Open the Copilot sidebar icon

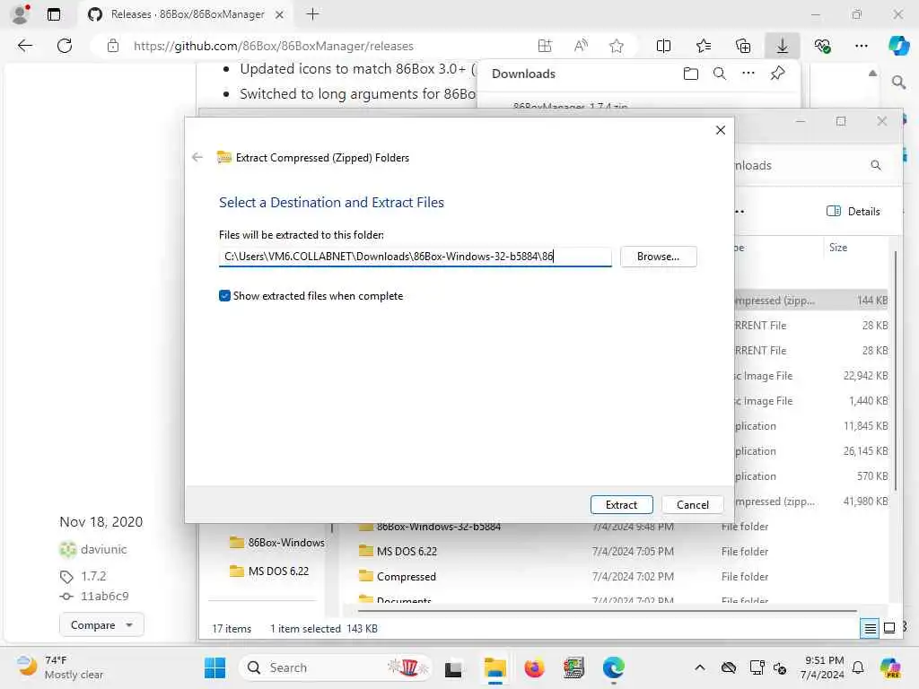[898, 45]
